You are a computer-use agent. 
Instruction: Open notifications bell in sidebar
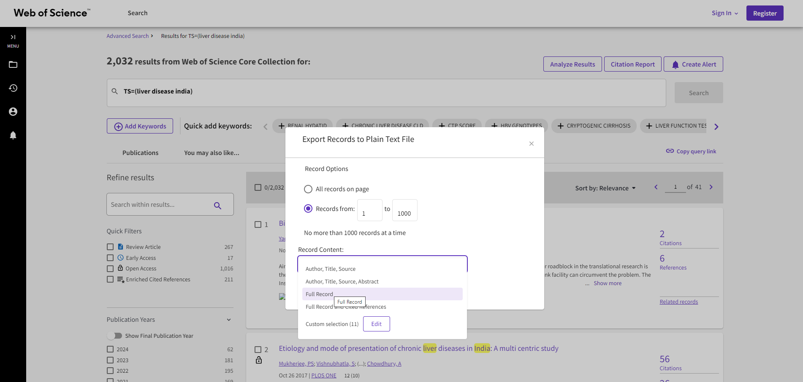pos(13,135)
